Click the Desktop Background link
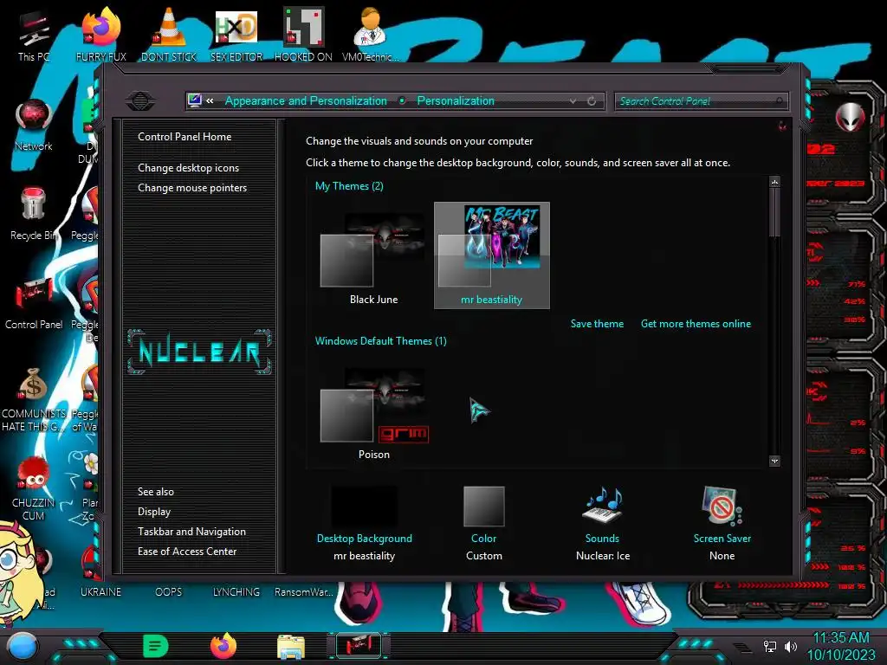 365,539
